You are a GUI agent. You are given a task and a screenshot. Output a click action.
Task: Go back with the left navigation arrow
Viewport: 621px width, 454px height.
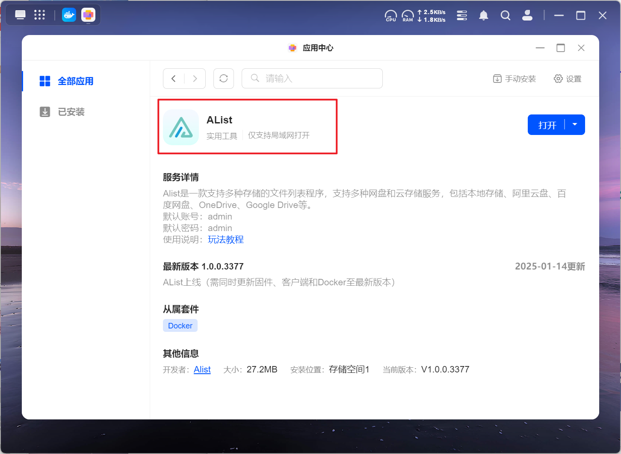[174, 78]
